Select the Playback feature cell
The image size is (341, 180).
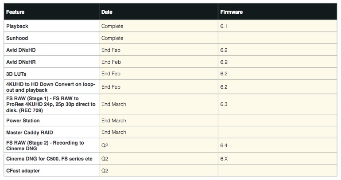pos(17,26)
